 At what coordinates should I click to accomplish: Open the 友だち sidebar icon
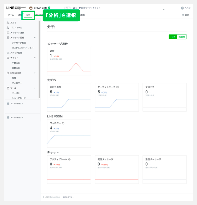(x=8, y=23)
